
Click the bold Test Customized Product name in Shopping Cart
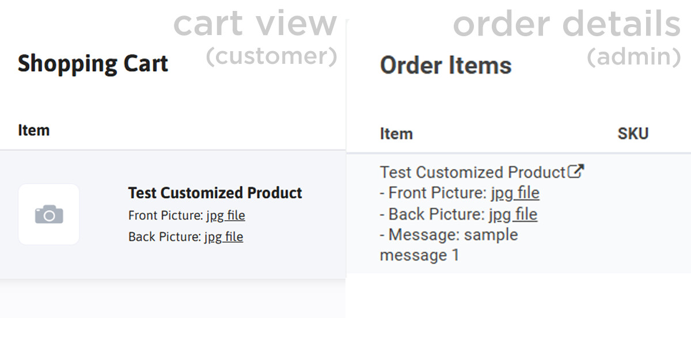coord(215,193)
